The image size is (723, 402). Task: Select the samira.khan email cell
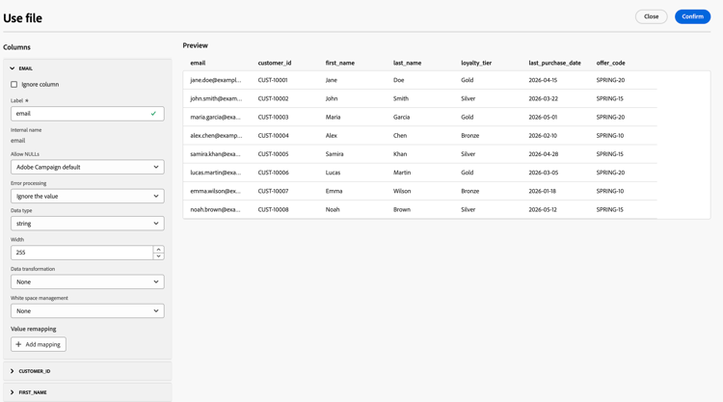(215, 153)
